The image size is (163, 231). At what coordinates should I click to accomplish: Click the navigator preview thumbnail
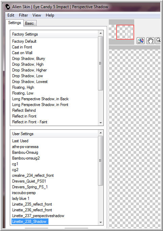(x=121, y=32)
